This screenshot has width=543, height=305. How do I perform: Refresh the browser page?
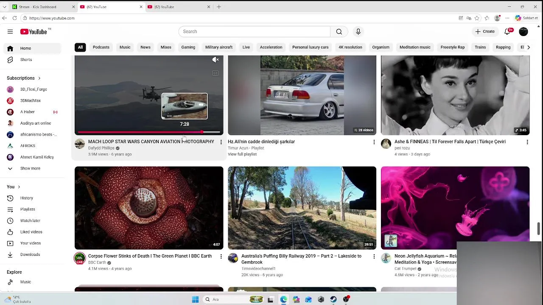click(x=14, y=18)
